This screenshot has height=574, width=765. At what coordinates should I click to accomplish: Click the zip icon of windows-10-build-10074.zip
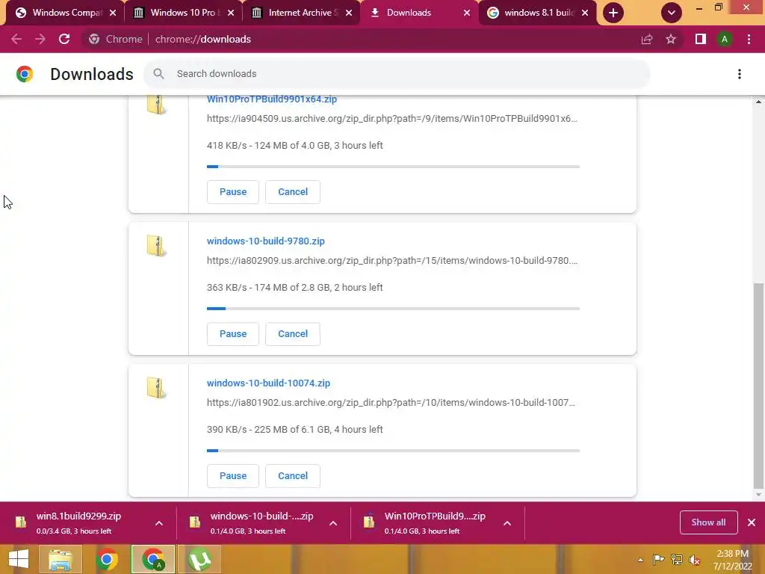(157, 388)
